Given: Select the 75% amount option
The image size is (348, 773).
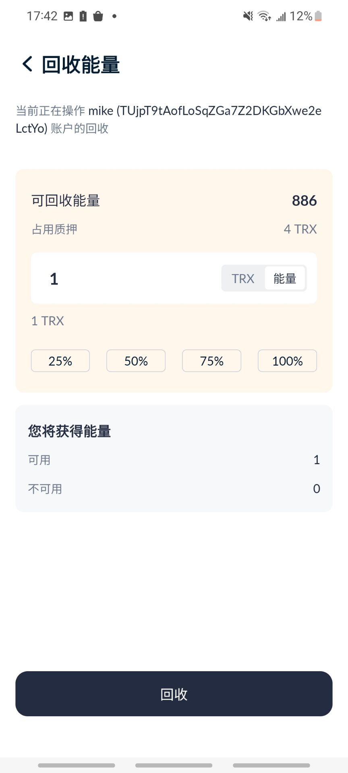Looking at the screenshot, I should pyautogui.click(x=211, y=361).
